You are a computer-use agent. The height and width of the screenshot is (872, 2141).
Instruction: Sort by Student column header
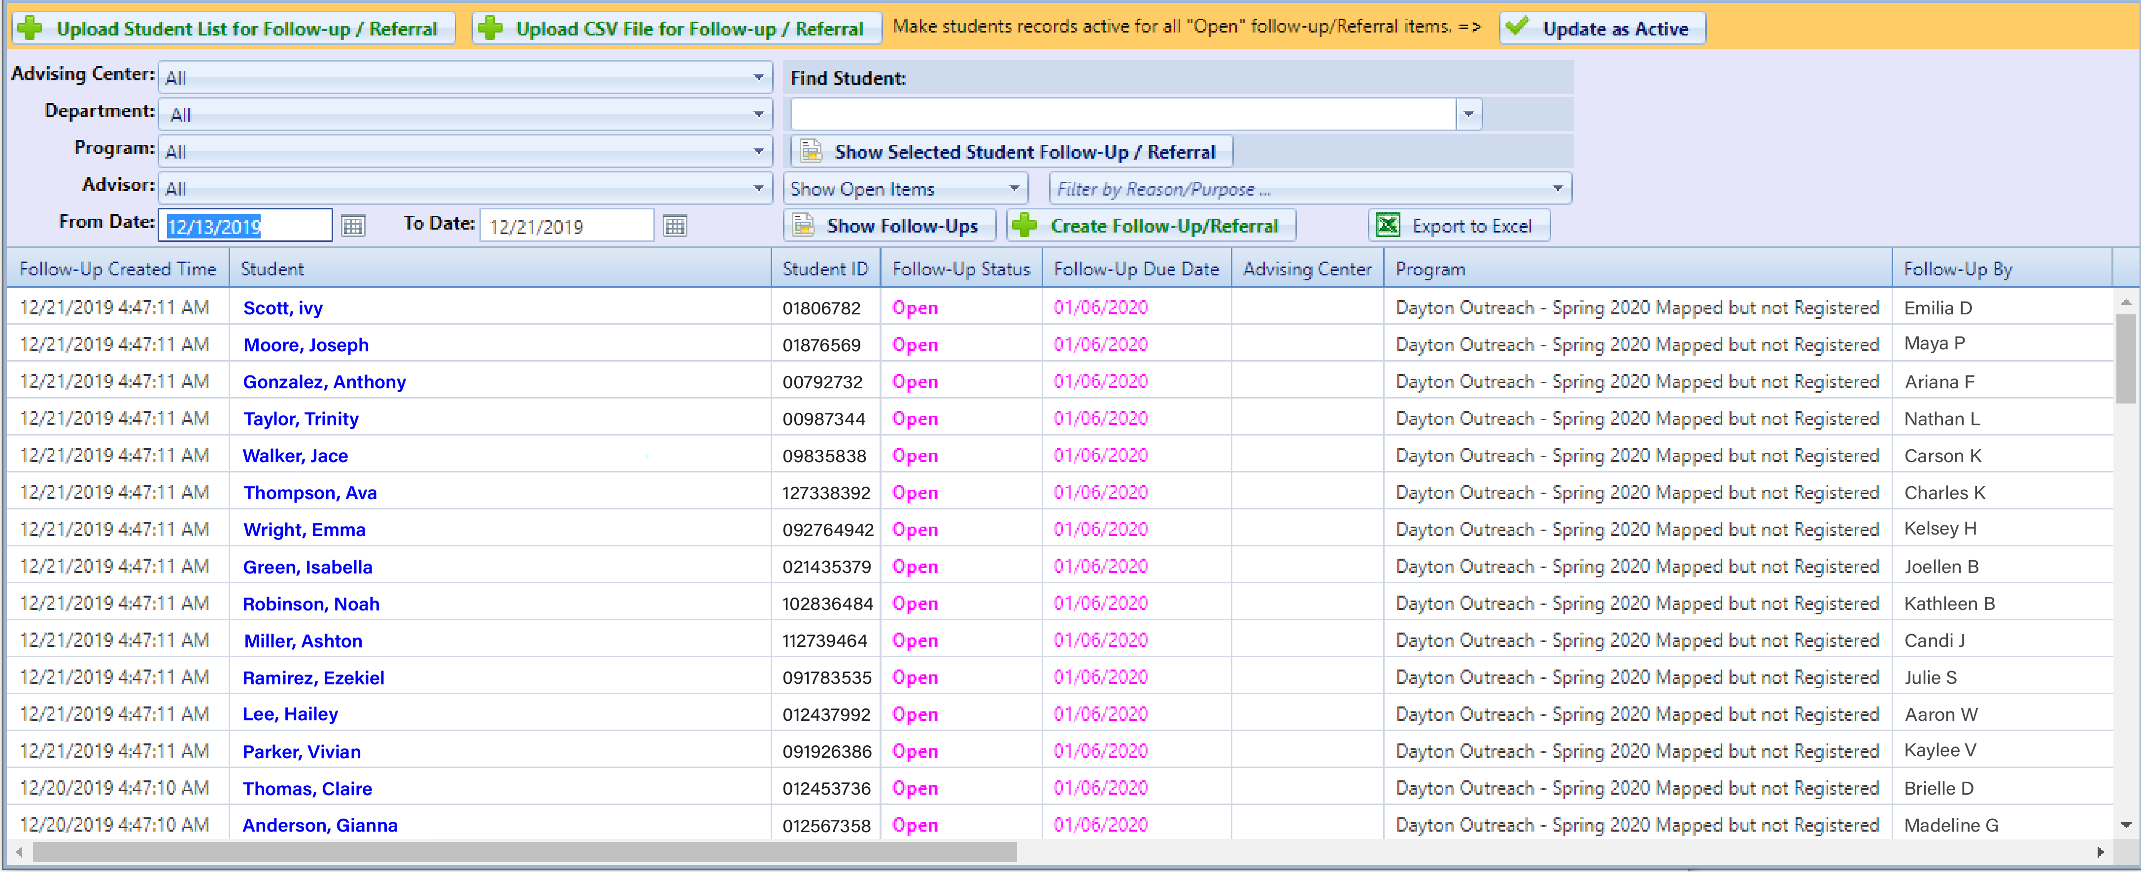pos(500,268)
